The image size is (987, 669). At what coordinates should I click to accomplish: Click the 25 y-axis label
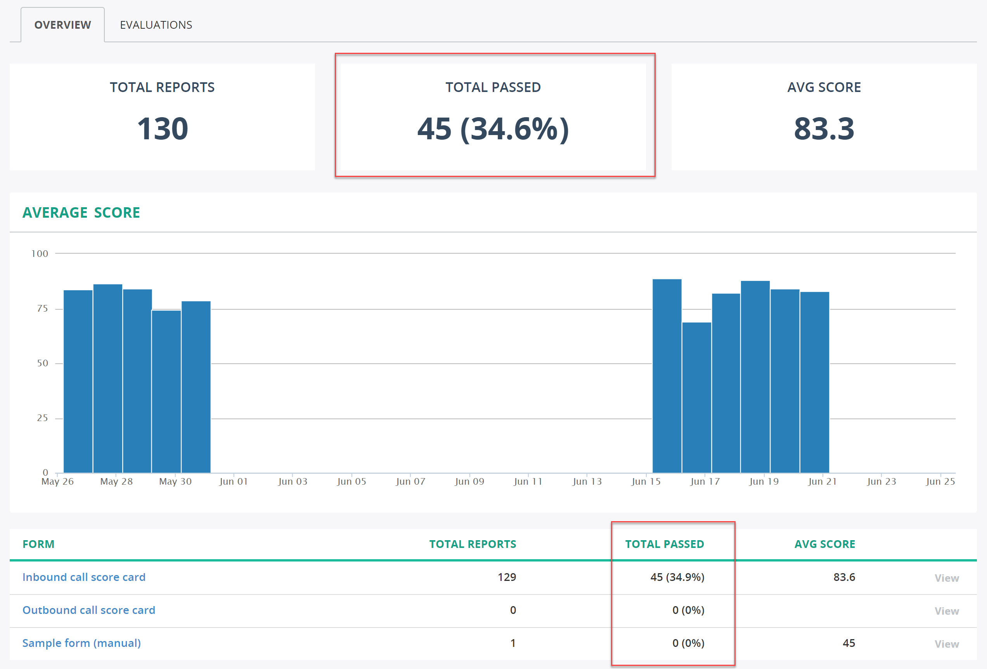(x=42, y=418)
